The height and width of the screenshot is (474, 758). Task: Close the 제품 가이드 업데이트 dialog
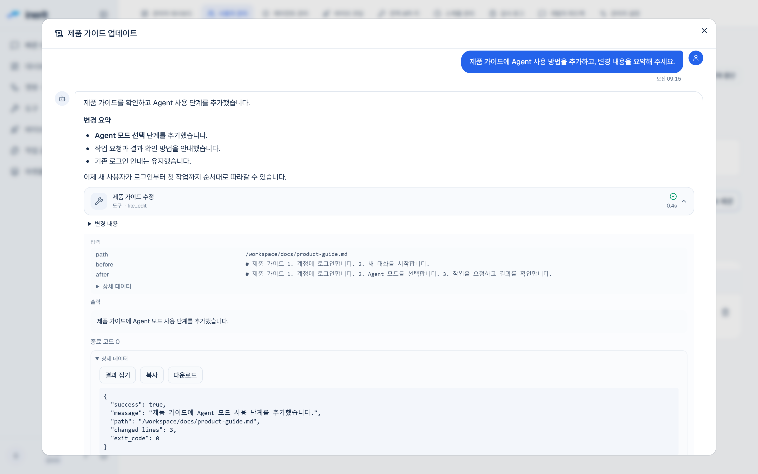704,30
